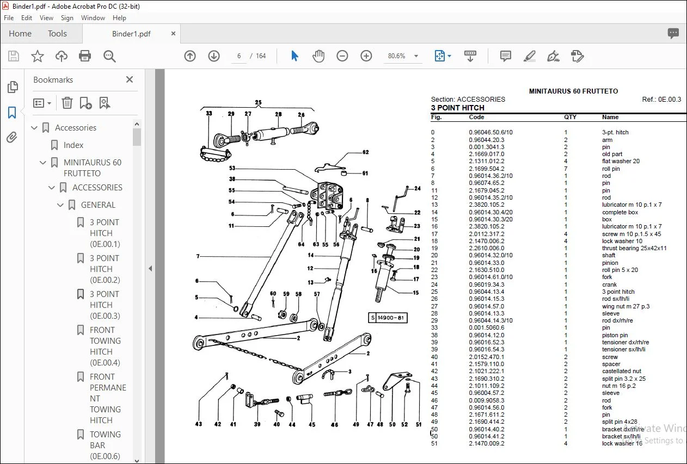This screenshot has width=687, height=464.
Task: Click the bookmark star icon in toolbar
Action: [x=37, y=56]
